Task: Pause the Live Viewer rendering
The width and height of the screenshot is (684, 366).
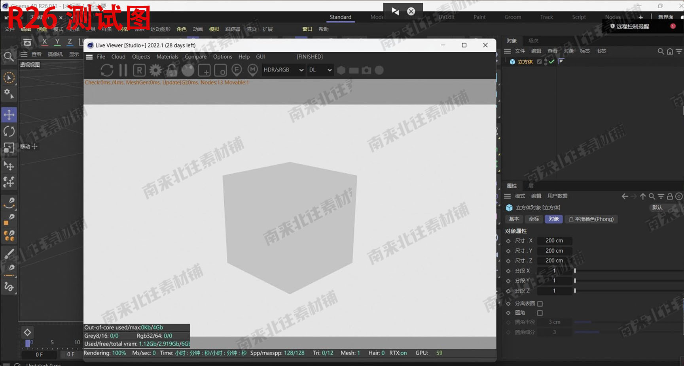Action: (123, 70)
